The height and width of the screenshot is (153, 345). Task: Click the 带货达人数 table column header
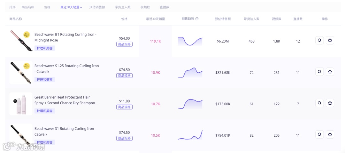pyautogui.click(x=251, y=19)
